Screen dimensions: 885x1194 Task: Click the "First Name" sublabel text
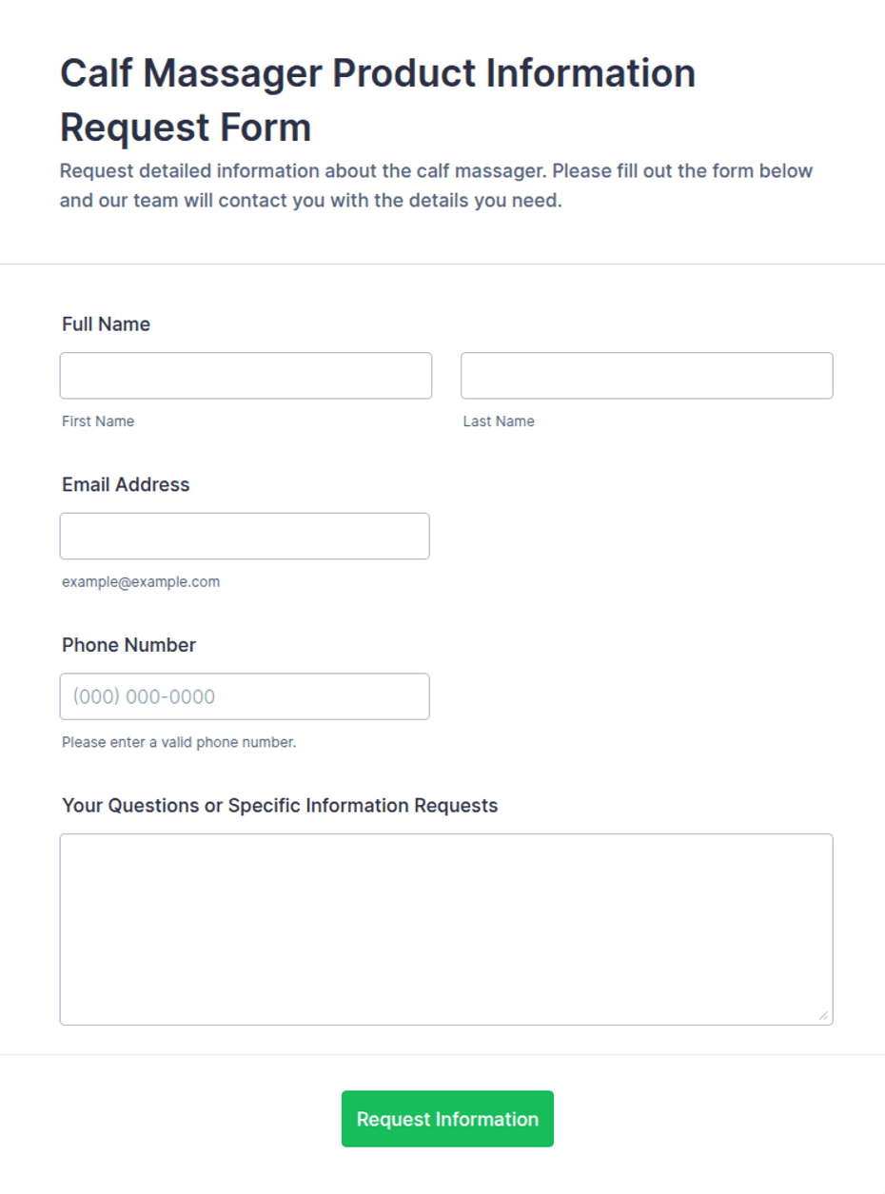point(98,421)
